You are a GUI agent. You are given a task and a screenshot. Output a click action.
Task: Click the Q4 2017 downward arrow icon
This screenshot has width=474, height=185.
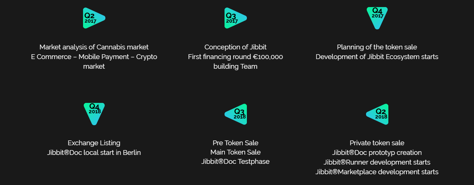[x=377, y=18]
